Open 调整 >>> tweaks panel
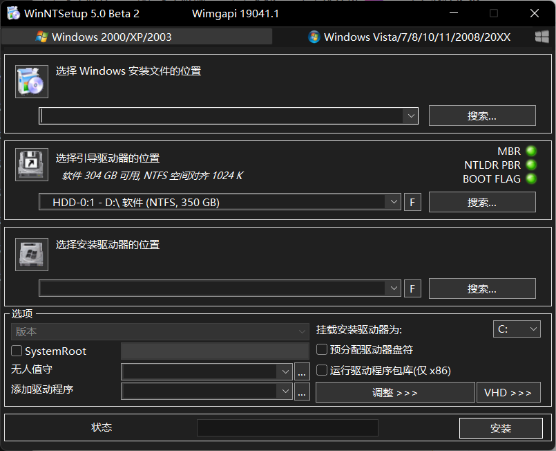This screenshot has height=451, width=556. [395, 392]
